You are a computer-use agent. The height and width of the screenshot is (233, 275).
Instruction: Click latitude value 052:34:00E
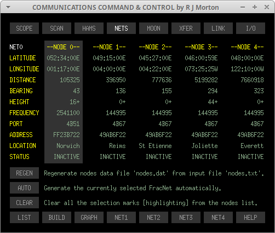pos(63,58)
